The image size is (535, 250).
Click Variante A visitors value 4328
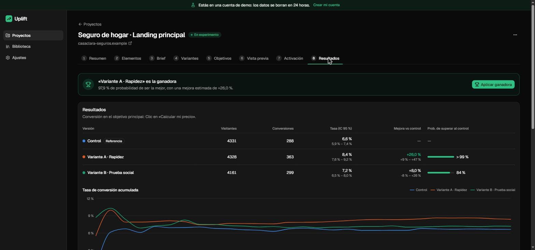click(232, 157)
